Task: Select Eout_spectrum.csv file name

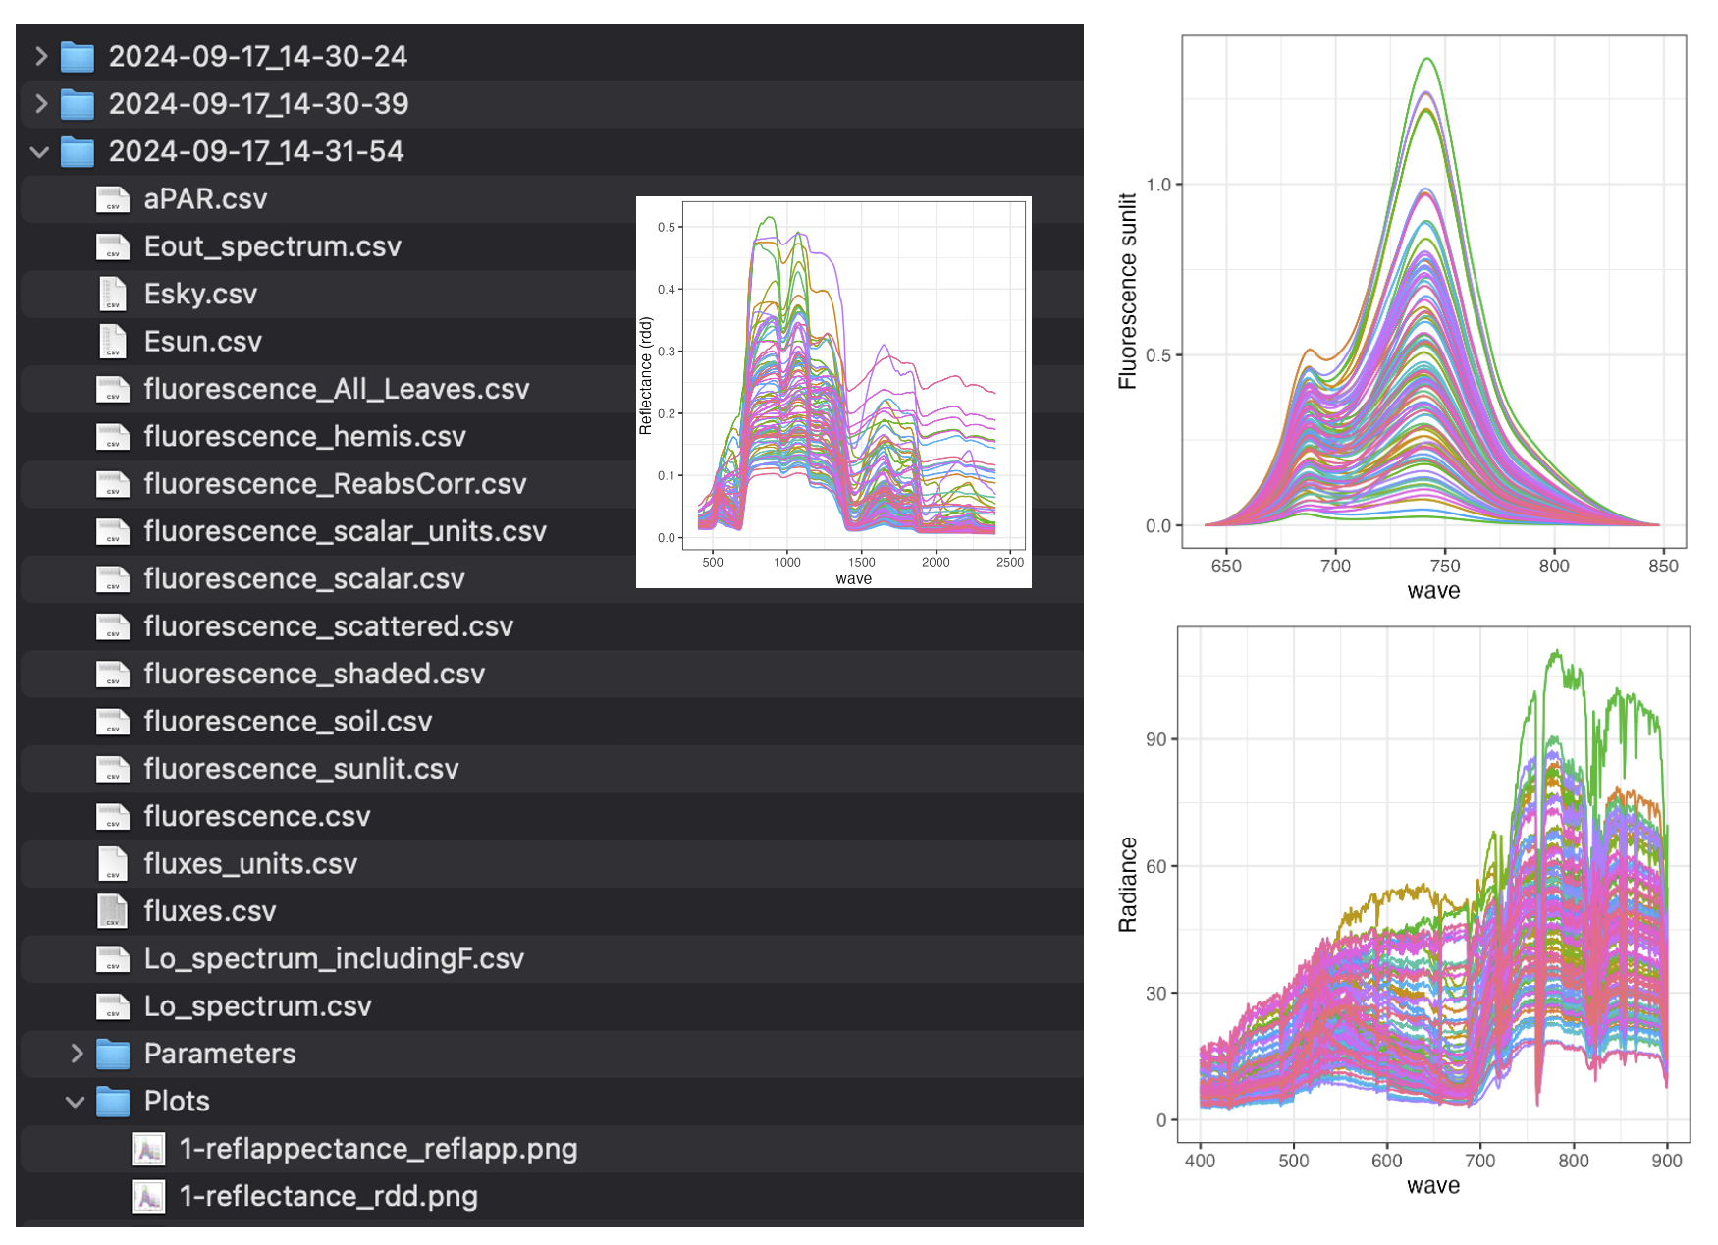Action: tap(273, 246)
